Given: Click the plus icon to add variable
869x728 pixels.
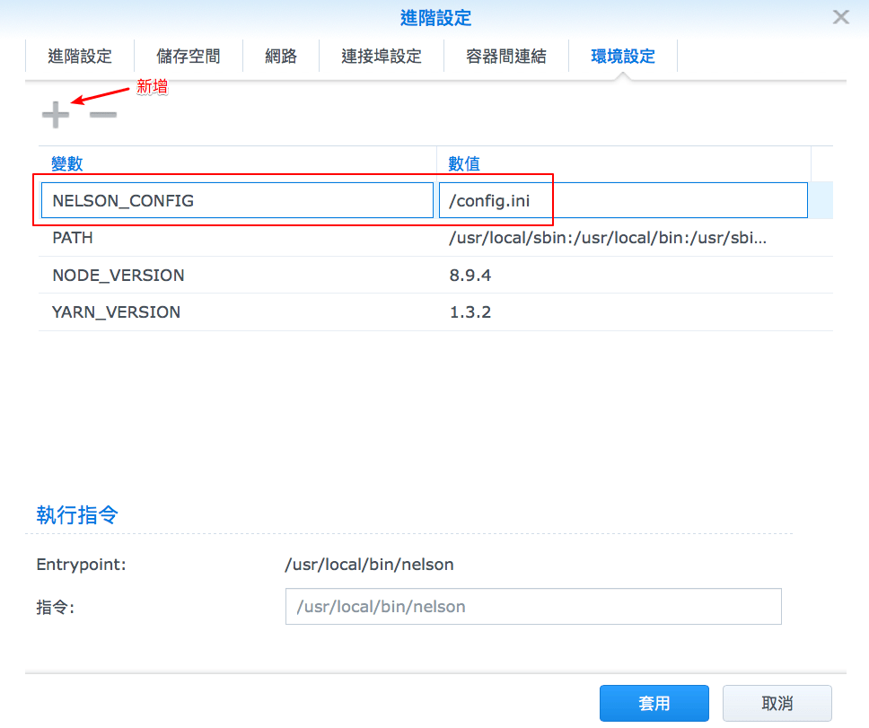Looking at the screenshot, I should [56, 115].
